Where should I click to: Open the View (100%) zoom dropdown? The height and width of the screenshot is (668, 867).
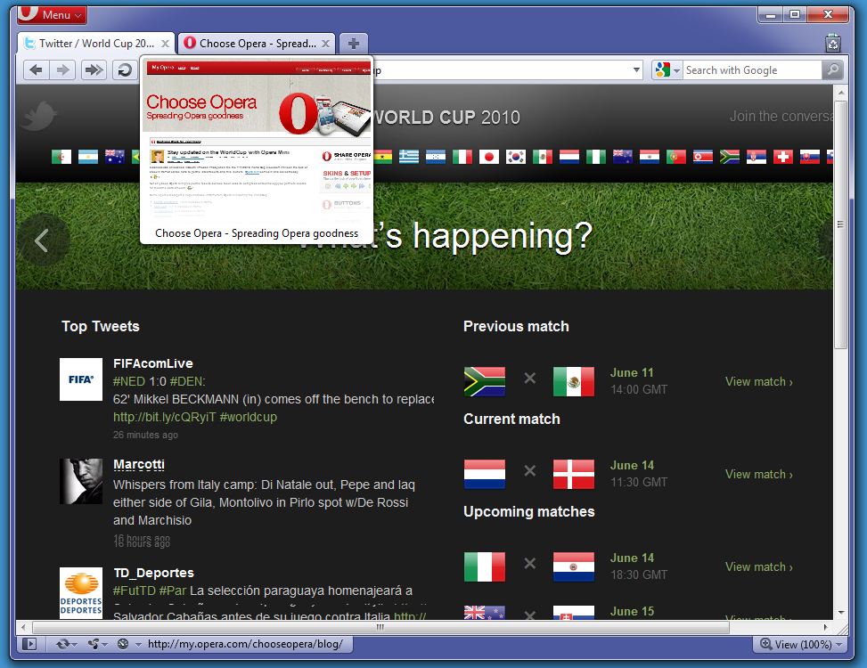(800, 643)
